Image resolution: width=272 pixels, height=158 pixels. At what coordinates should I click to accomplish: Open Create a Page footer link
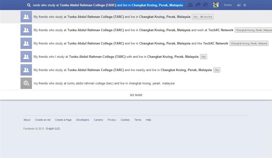click(x=63, y=120)
